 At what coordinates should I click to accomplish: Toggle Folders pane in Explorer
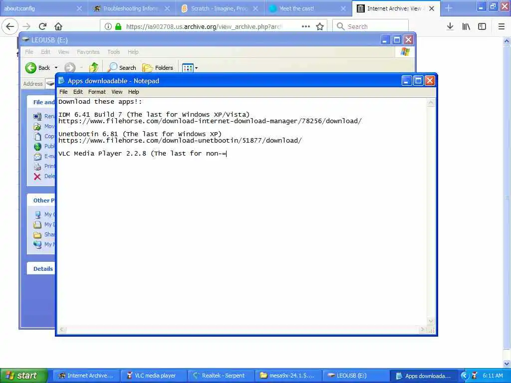click(158, 67)
